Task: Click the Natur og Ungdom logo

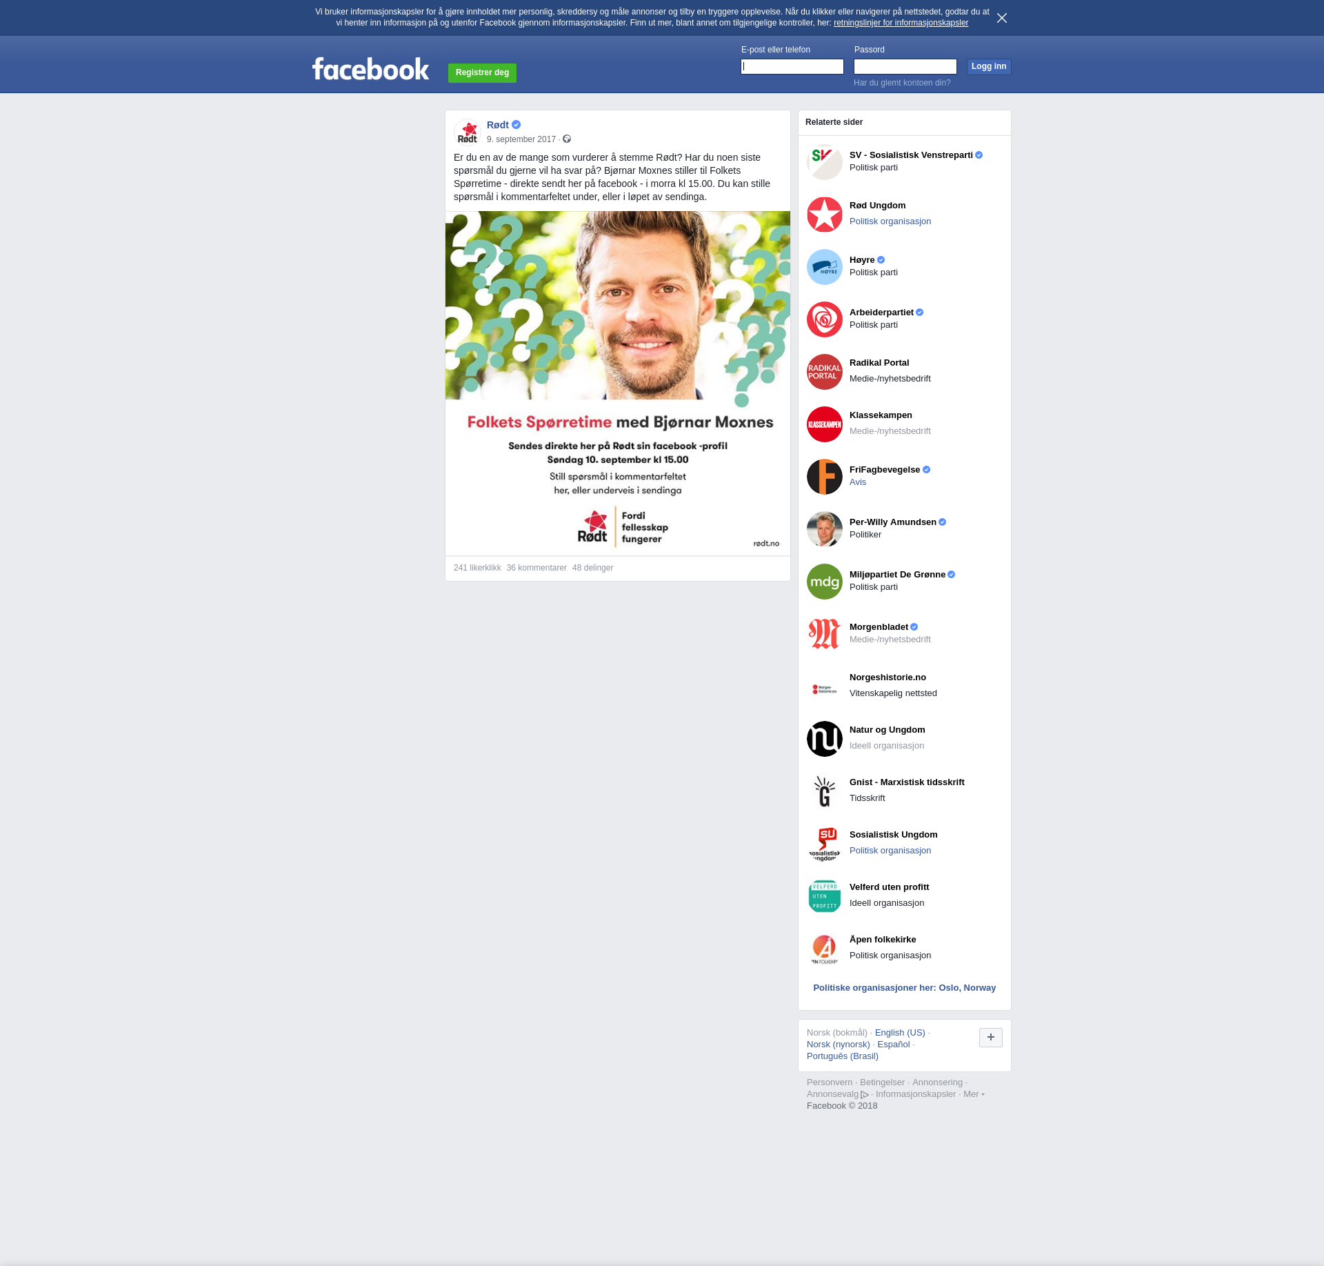Action: click(824, 739)
